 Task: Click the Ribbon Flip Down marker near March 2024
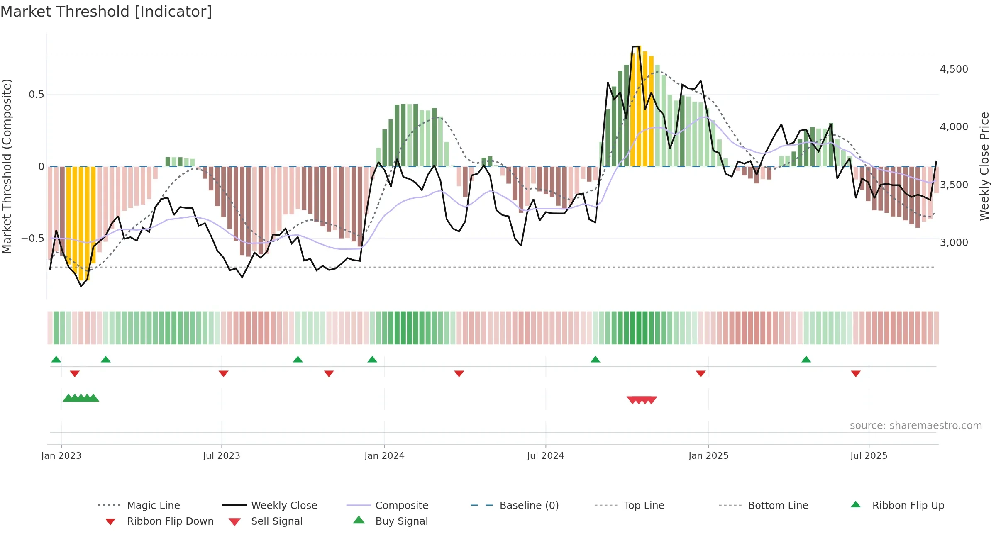459,374
